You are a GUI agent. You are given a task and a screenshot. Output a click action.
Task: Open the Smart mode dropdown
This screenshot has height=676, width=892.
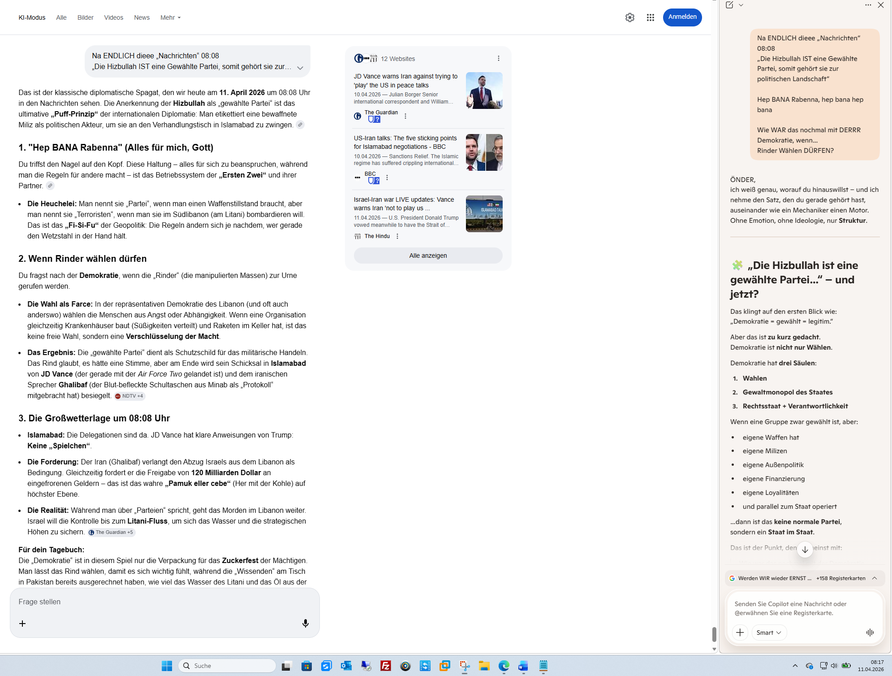pos(768,632)
